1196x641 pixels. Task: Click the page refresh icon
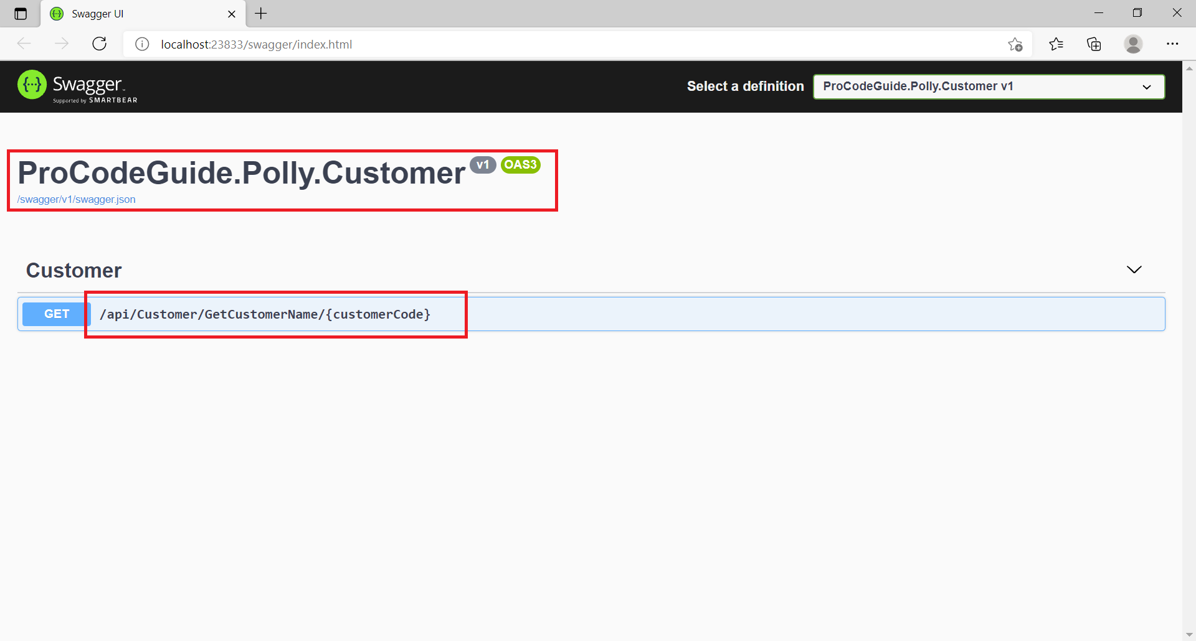pyautogui.click(x=100, y=44)
